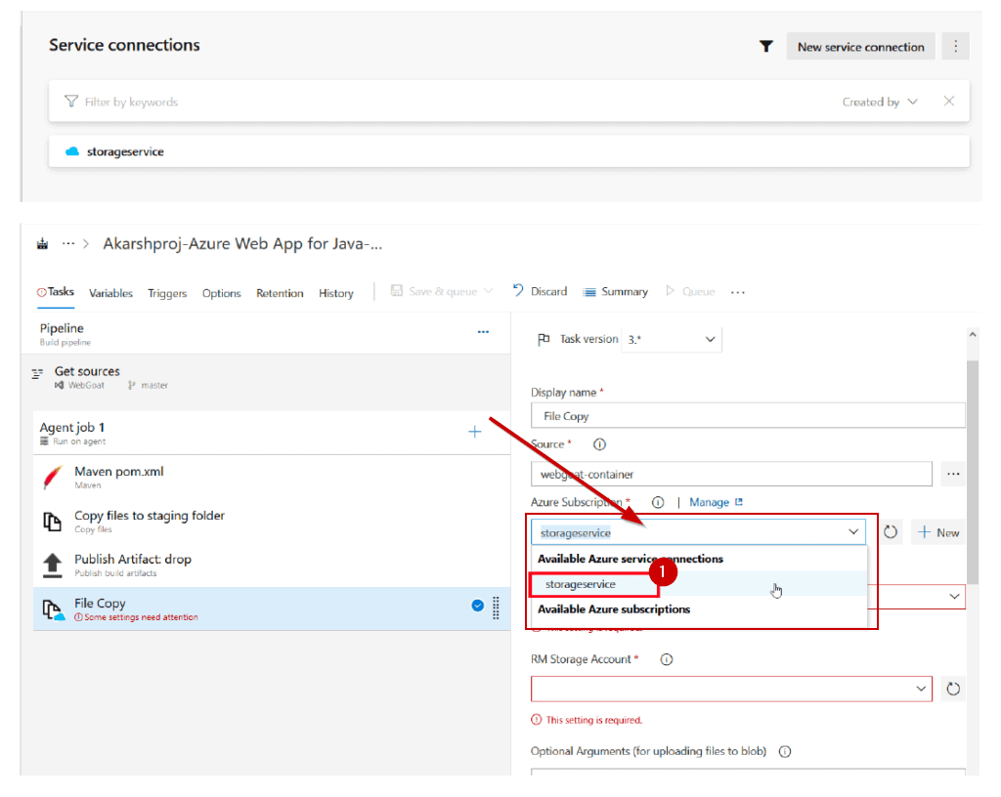Click the New service connection button
The width and height of the screenshot is (1001, 797).
(x=860, y=46)
